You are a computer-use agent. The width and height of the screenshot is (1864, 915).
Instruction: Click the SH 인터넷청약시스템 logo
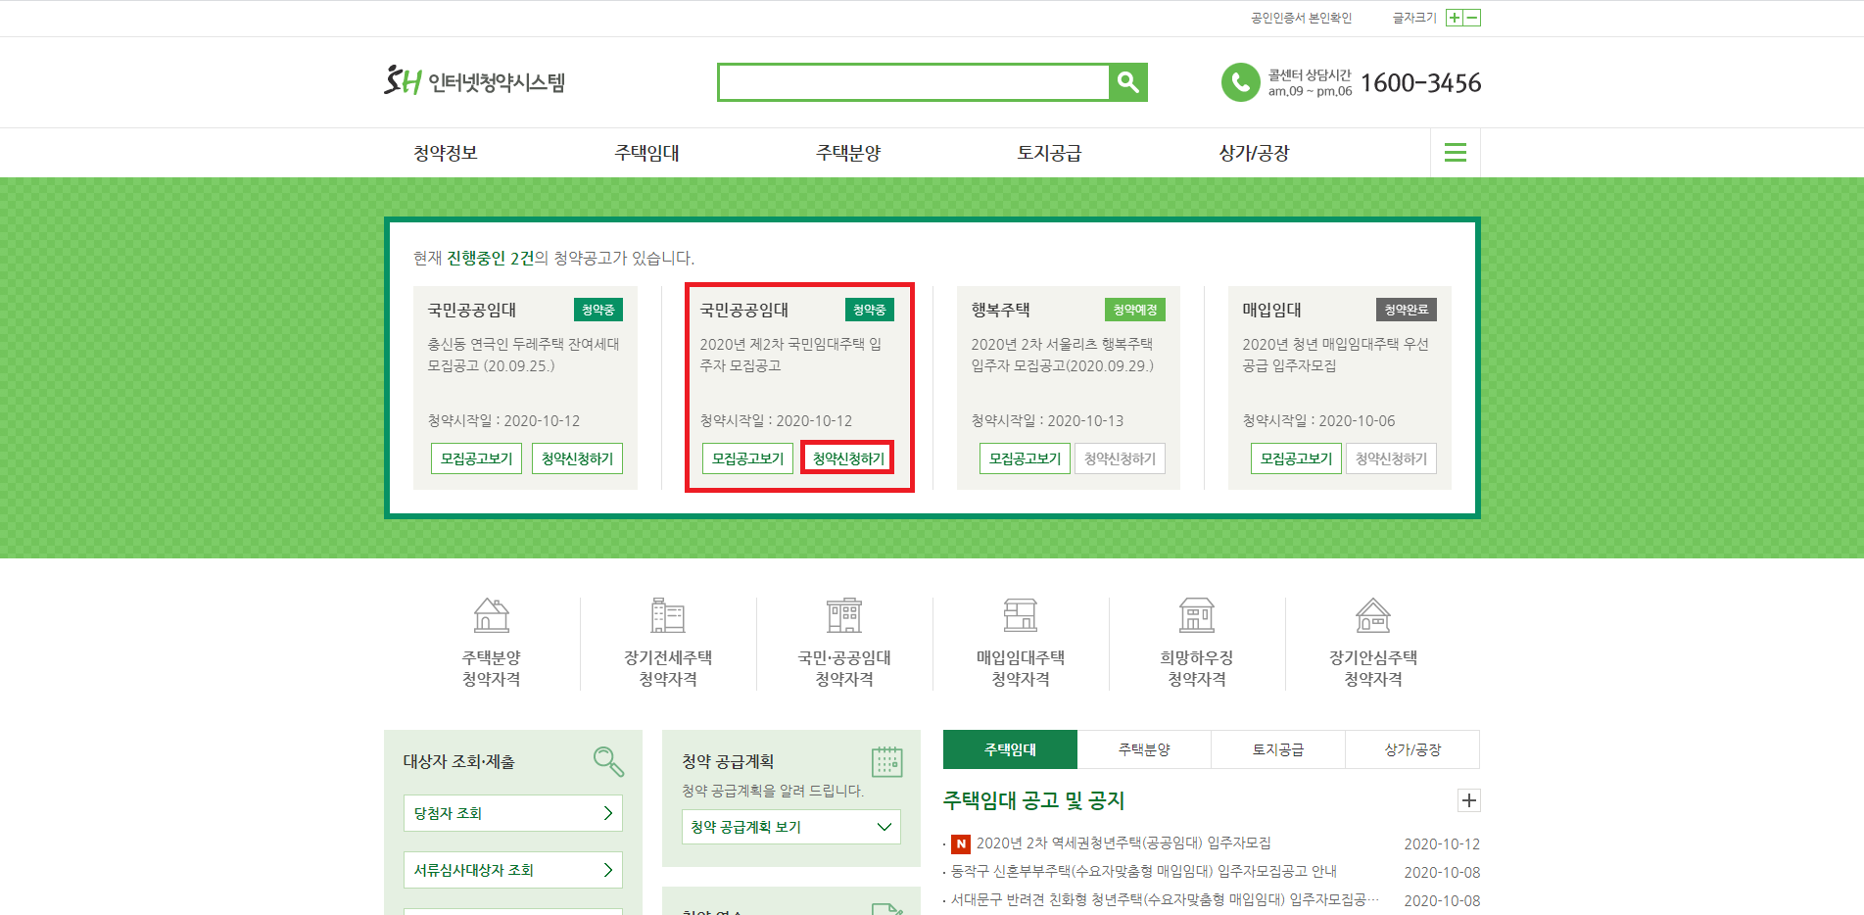(x=477, y=82)
